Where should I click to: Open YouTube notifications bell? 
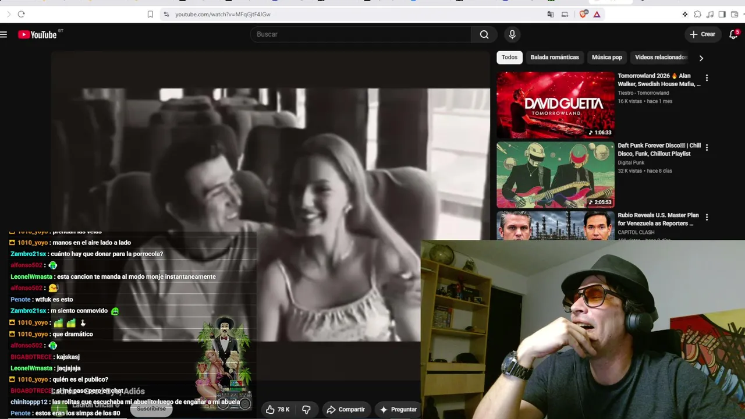pos(733,34)
